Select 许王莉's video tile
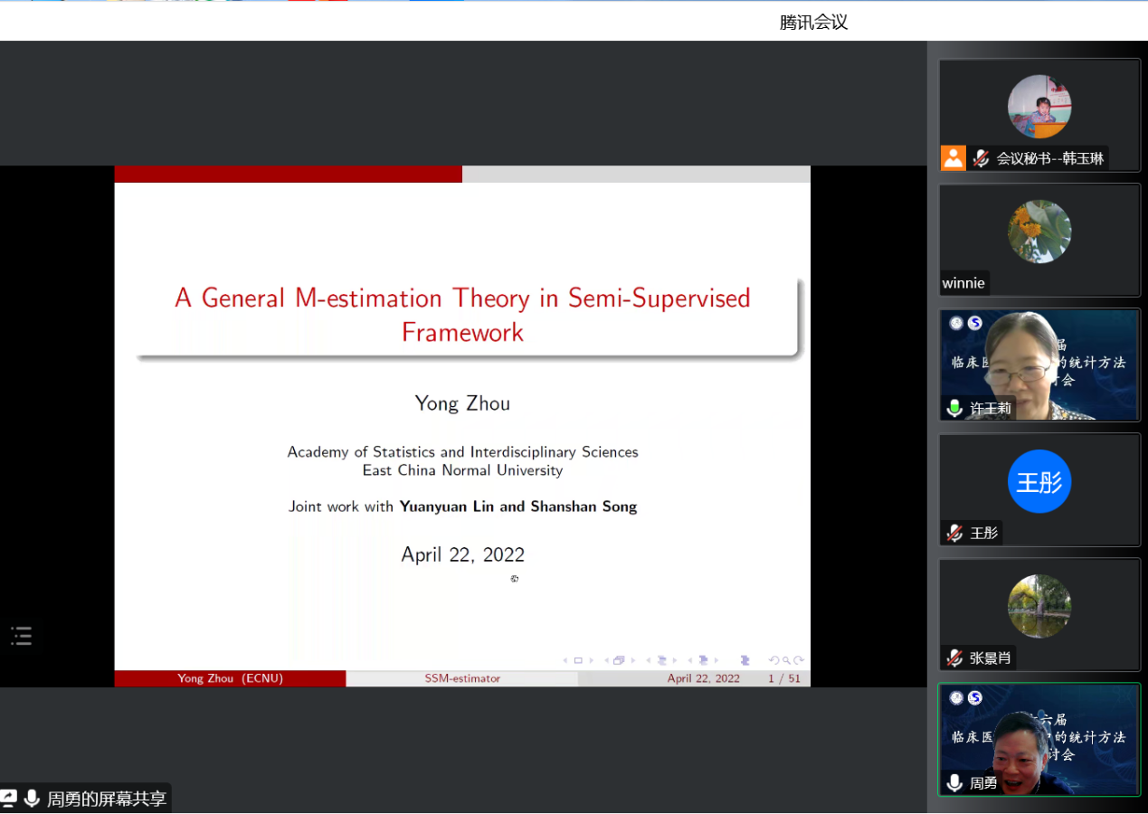The height and width of the screenshot is (814, 1148). point(1039,364)
